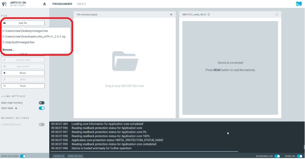Viewport: 305px width, 159px height.
Task: Open the PROGRAMMER tab
Action: point(62,4)
